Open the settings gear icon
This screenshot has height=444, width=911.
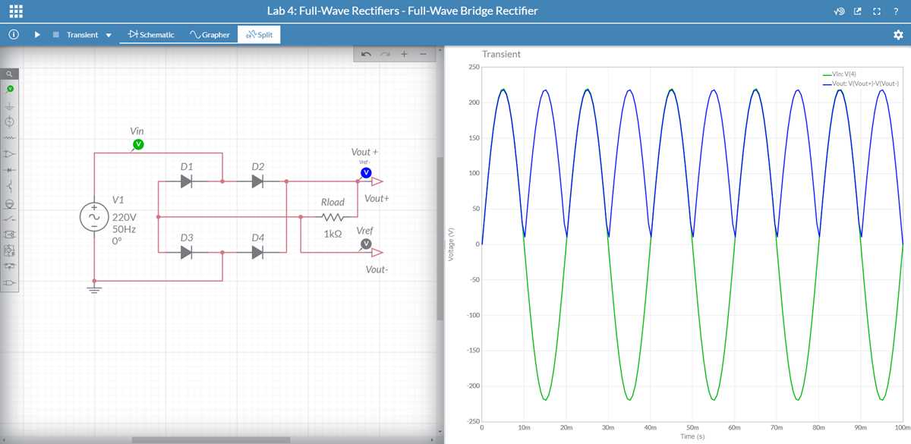pyautogui.click(x=899, y=34)
